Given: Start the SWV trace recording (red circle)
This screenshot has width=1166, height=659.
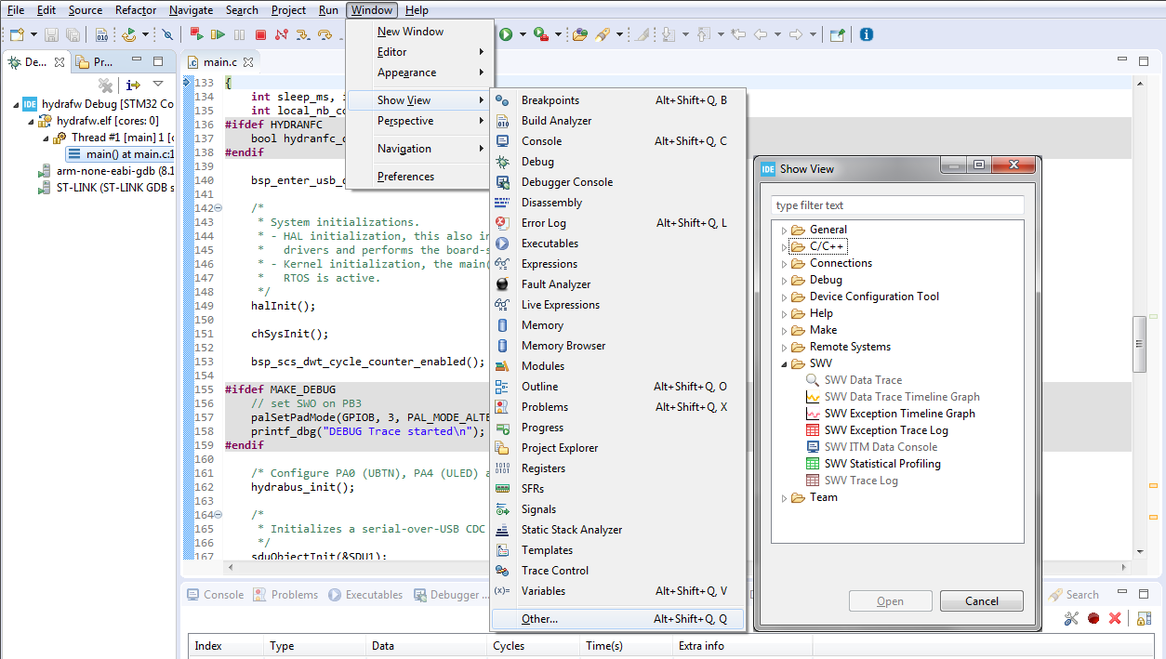Looking at the screenshot, I should click(x=1093, y=618).
